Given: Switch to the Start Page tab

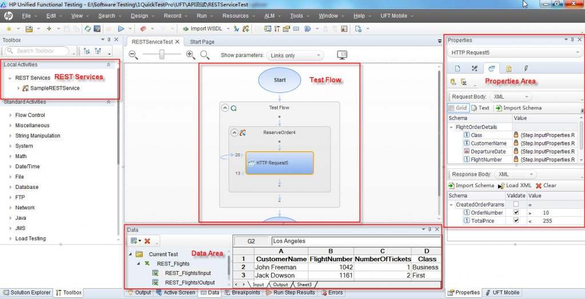Looking at the screenshot, I should (x=202, y=42).
